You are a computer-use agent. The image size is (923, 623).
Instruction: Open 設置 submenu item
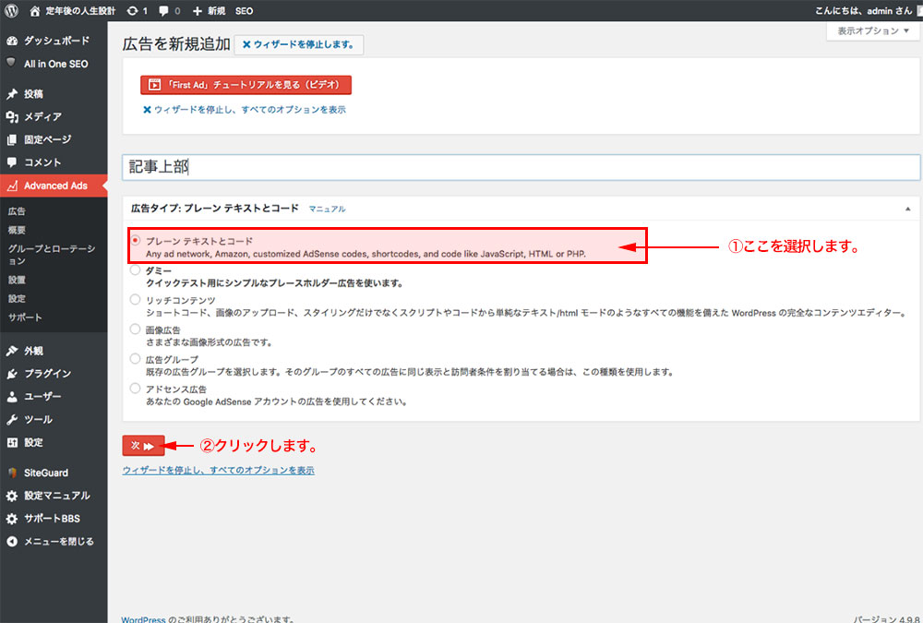(x=17, y=280)
